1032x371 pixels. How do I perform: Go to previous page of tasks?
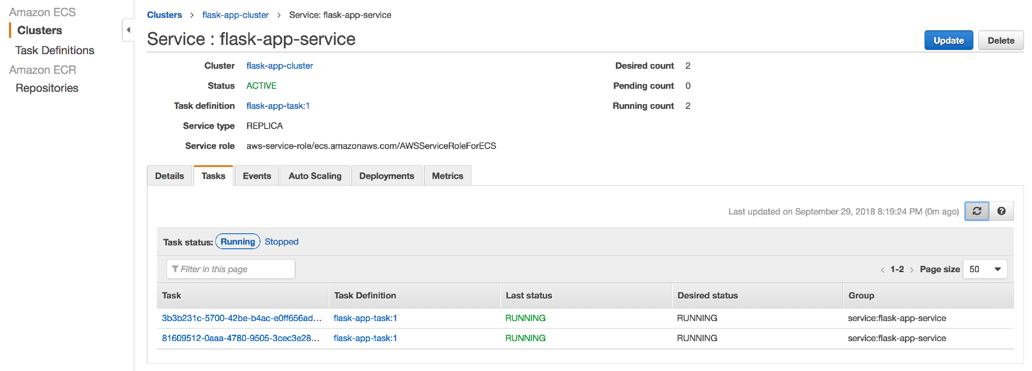pyautogui.click(x=882, y=269)
